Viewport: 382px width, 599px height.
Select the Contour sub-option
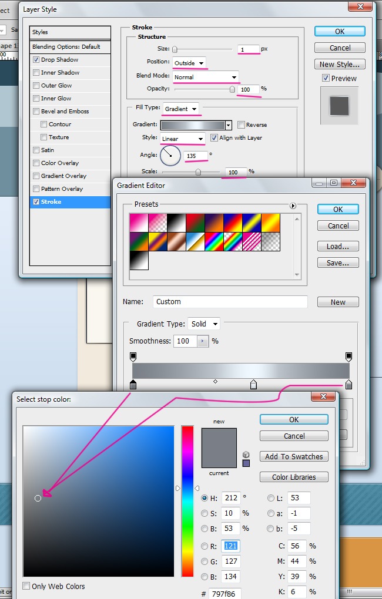coord(60,124)
